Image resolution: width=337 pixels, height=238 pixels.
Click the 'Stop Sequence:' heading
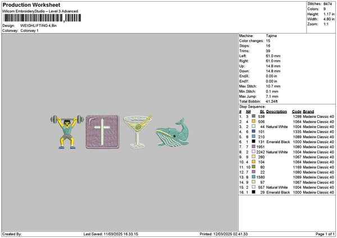(x=252, y=107)
